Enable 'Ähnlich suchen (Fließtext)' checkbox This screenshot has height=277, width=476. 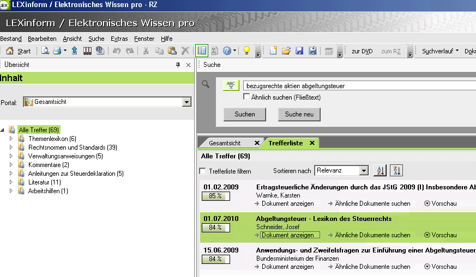tap(246, 97)
